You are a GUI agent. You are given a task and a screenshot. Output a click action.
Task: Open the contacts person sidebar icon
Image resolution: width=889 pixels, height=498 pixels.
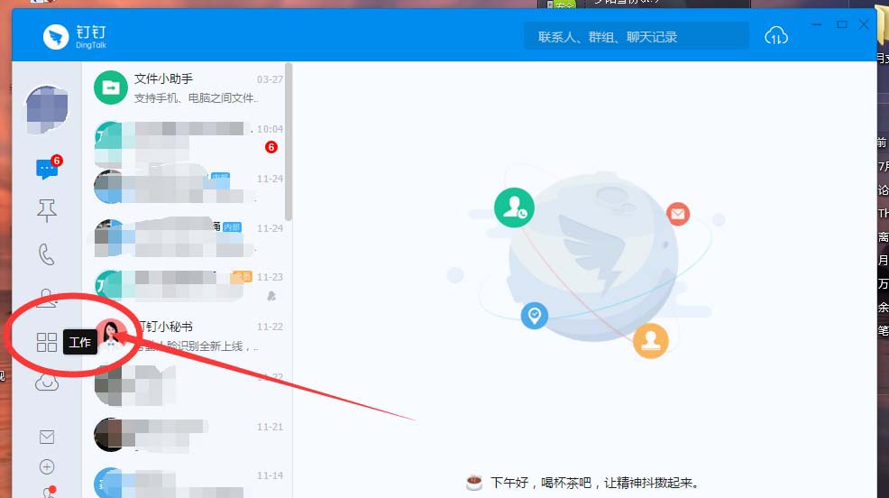(47, 298)
